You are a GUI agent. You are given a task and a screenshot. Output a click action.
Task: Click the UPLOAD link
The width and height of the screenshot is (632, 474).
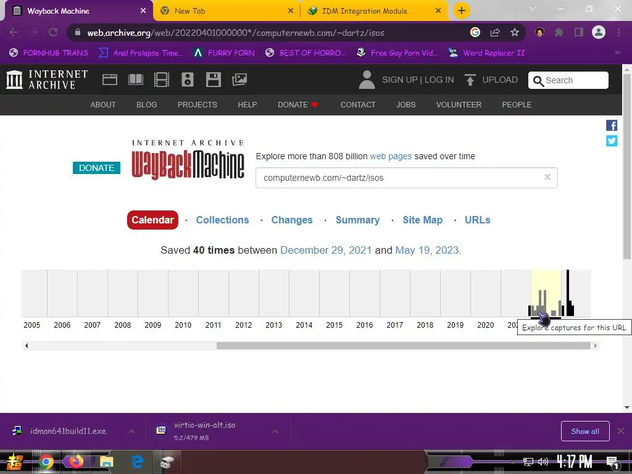500,80
